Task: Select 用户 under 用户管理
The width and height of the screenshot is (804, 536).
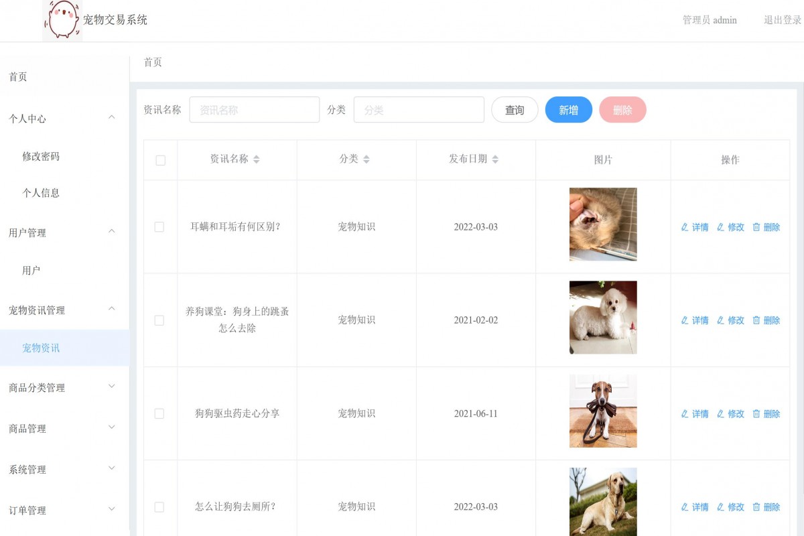Action: click(x=32, y=269)
